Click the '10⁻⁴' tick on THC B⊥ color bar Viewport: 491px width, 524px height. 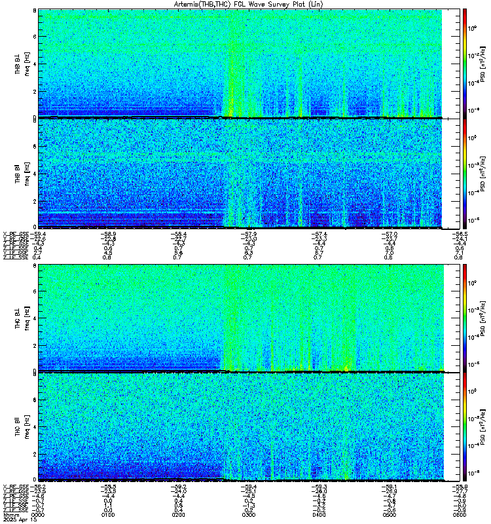[x=472, y=337]
